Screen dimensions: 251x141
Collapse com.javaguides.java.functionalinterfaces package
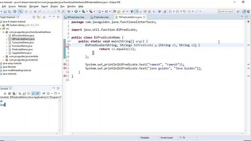click(4, 32)
